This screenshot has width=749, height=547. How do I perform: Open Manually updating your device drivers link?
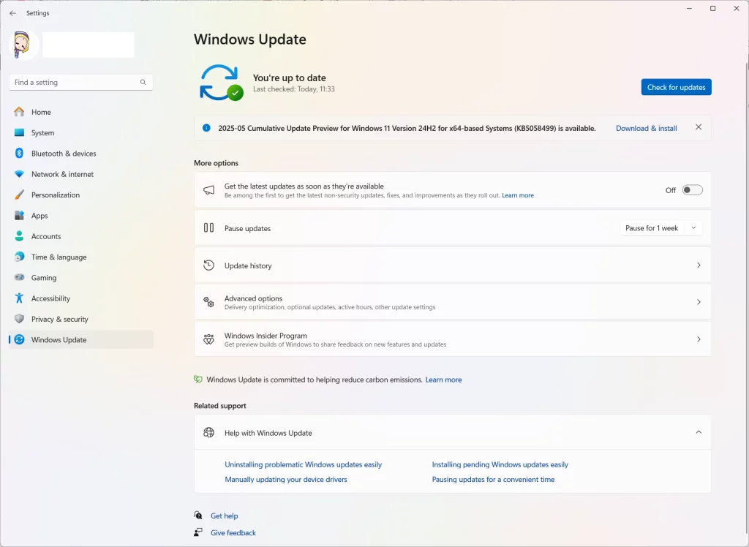tap(286, 479)
